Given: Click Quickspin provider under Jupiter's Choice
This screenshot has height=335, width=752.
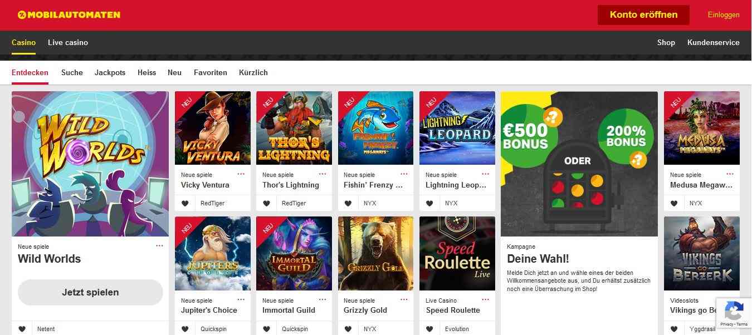Looking at the screenshot, I should click(213, 329).
